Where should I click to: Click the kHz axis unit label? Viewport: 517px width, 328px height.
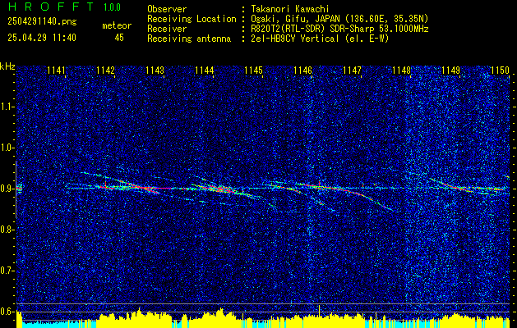coord(7,66)
